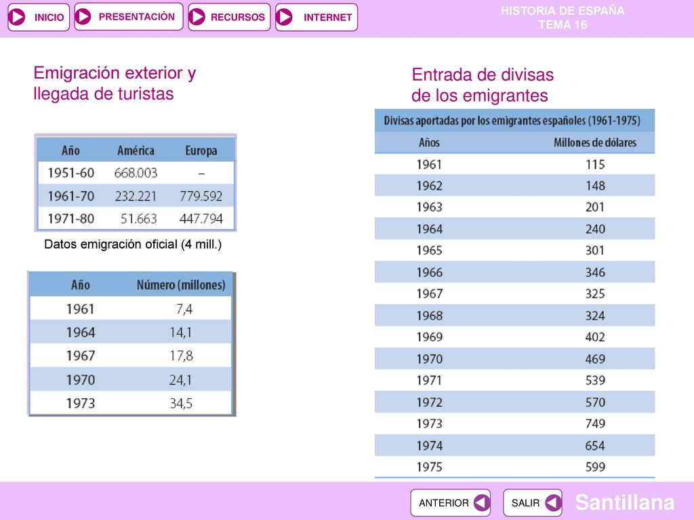This screenshot has width=694, height=520.
Task: Select the '1971-80' row label
Action: (x=70, y=219)
